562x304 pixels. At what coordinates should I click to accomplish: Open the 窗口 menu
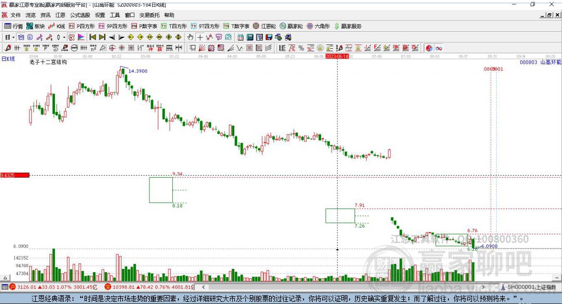pos(130,15)
